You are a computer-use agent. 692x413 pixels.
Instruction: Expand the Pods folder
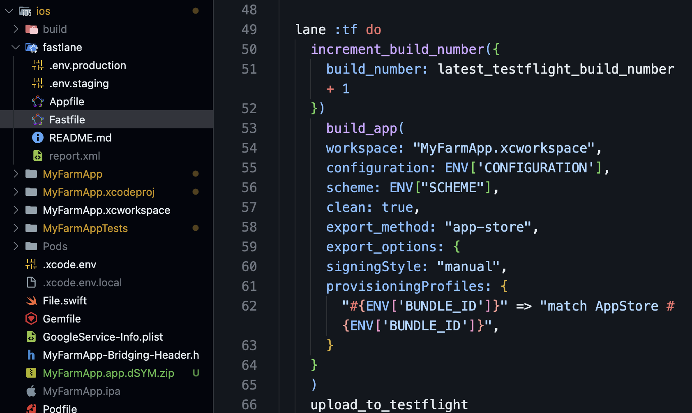[16, 246]
